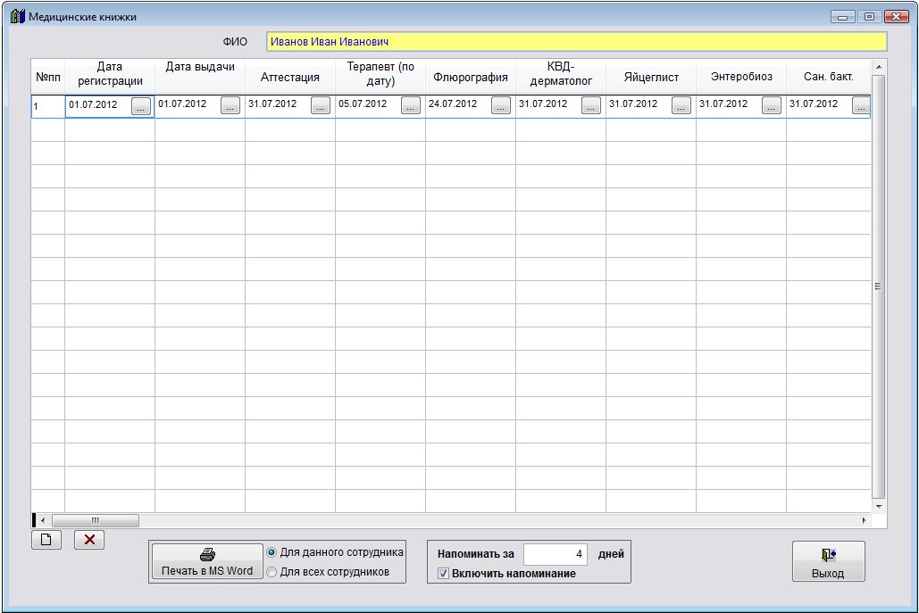Click vertical scrollbar down arrow

pyautogui.click(x=879, y=507)
